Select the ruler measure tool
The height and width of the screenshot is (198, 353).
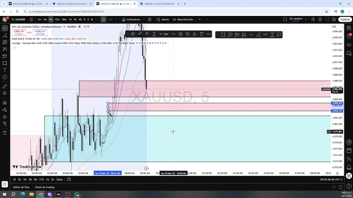click(5, 86)
